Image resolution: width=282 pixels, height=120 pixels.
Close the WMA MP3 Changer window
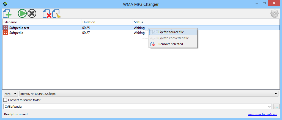(x=274, y=3)
